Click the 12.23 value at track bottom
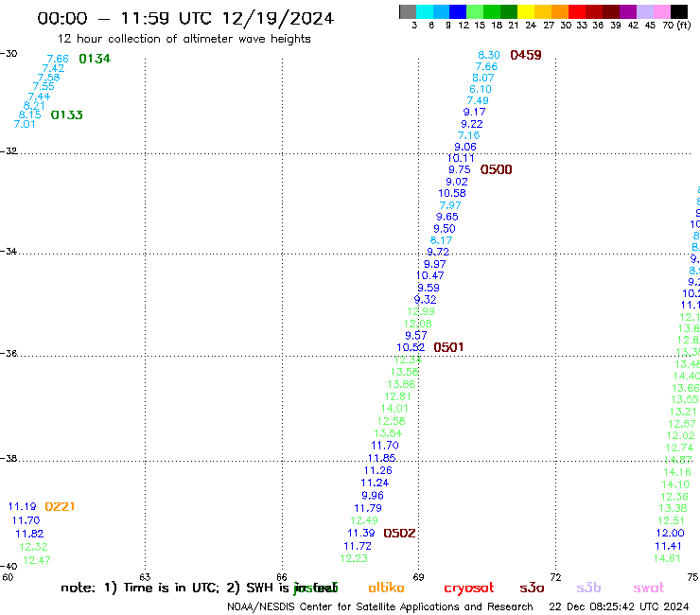700x615 pixels. click(354, 559)
